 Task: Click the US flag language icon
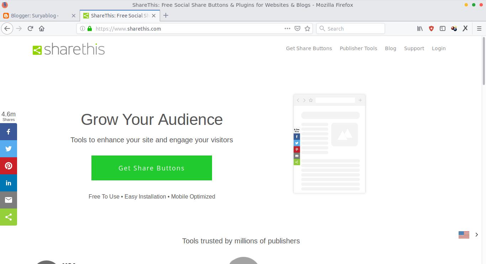tap(464, 234)
